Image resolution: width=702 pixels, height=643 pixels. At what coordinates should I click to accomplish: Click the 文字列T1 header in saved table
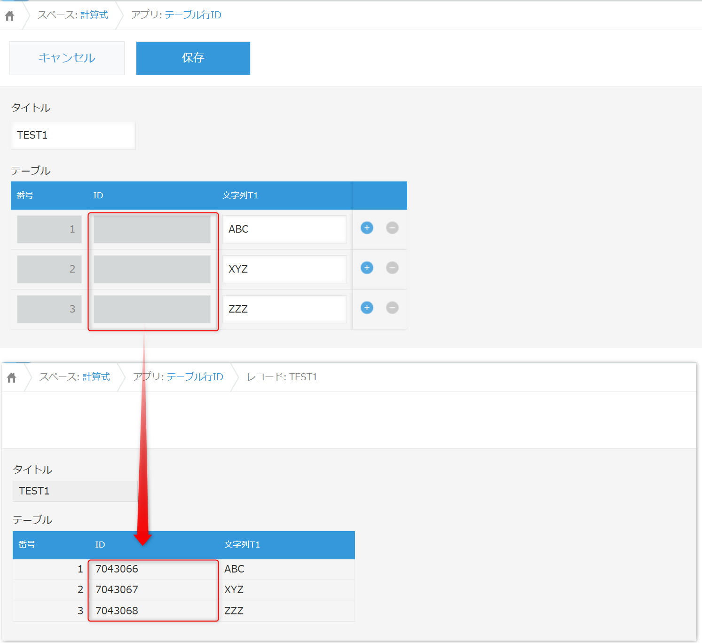coord(242,545)
